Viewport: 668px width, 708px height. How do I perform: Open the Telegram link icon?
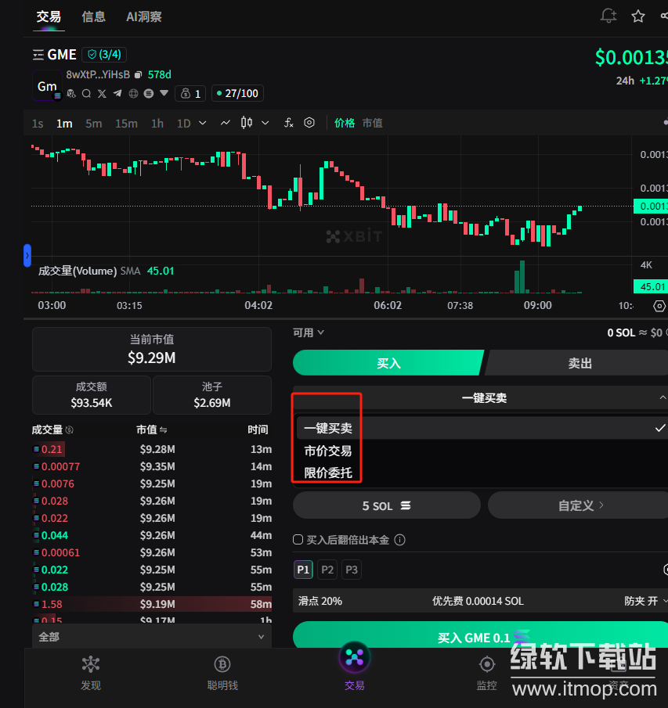pyautogui.click(x=117, y=94)
